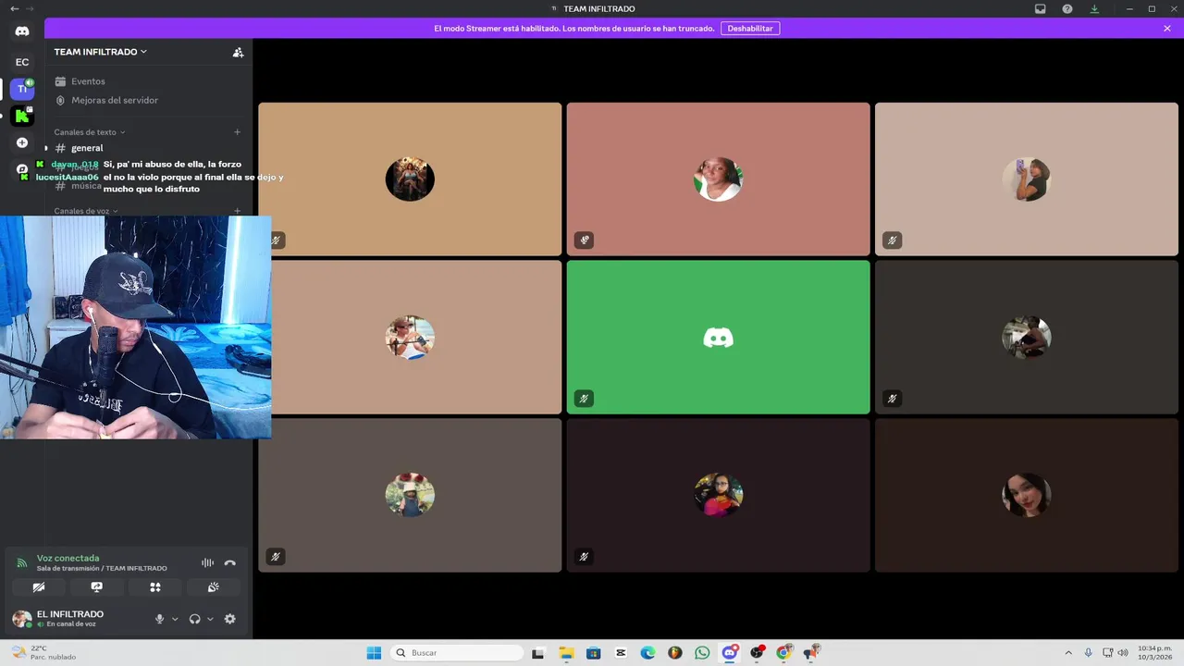Open File Explorer from taskbar
Image resolution: width=1184 pixels, height=666 pixels.
pyautogui.click(x=566, y=653)
